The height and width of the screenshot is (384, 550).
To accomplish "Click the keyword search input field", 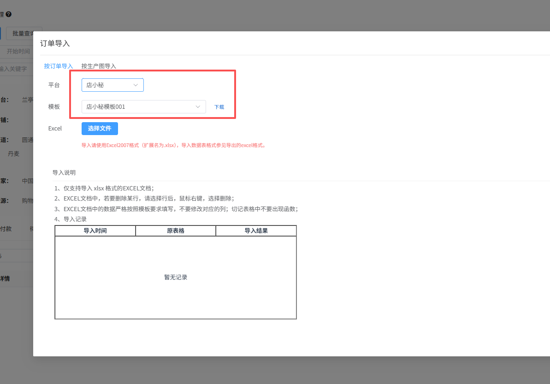I will click(x=17, y=69).
